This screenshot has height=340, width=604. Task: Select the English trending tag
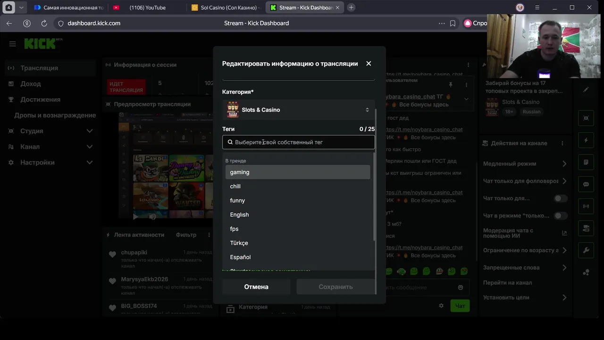click(298, 215)
